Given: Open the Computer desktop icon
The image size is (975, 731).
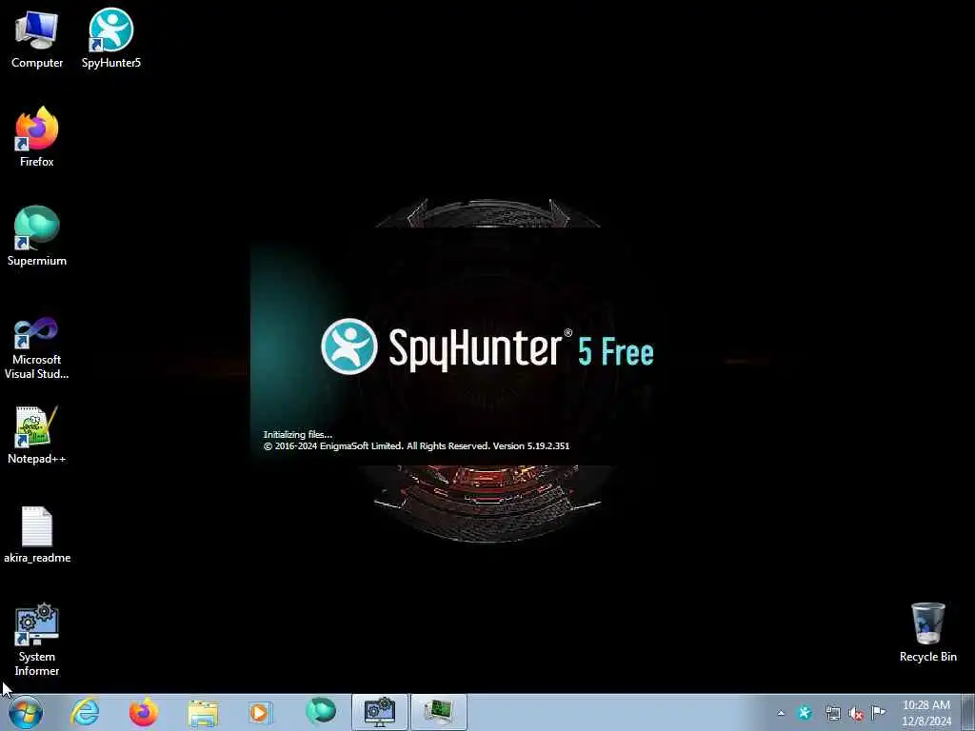Looking at the screenshot, I should [x=37, y=38].
